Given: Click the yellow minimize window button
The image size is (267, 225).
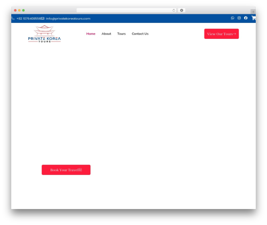Looking at the screenshot, I should tap(19, 10).
